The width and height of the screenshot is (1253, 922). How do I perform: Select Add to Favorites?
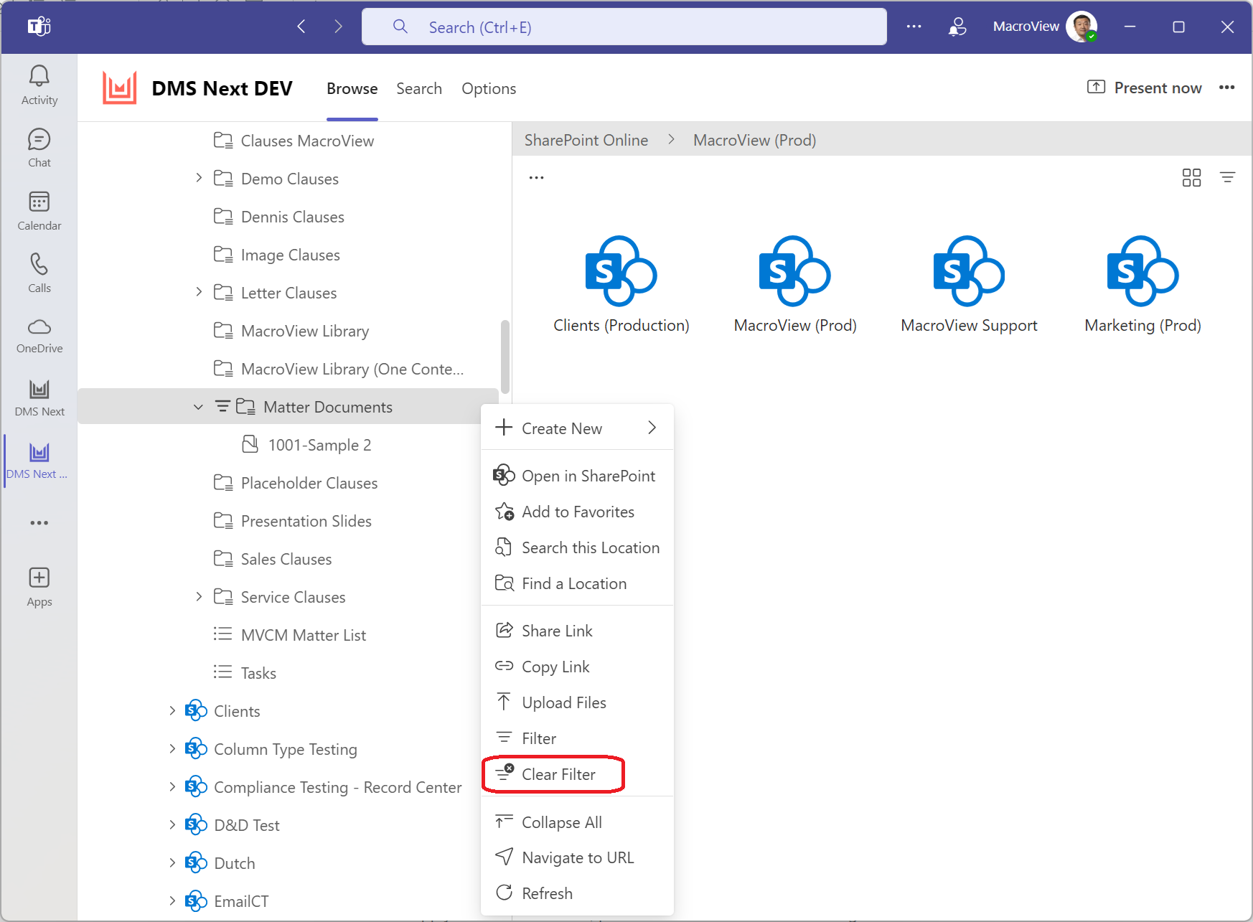(577, 512)
